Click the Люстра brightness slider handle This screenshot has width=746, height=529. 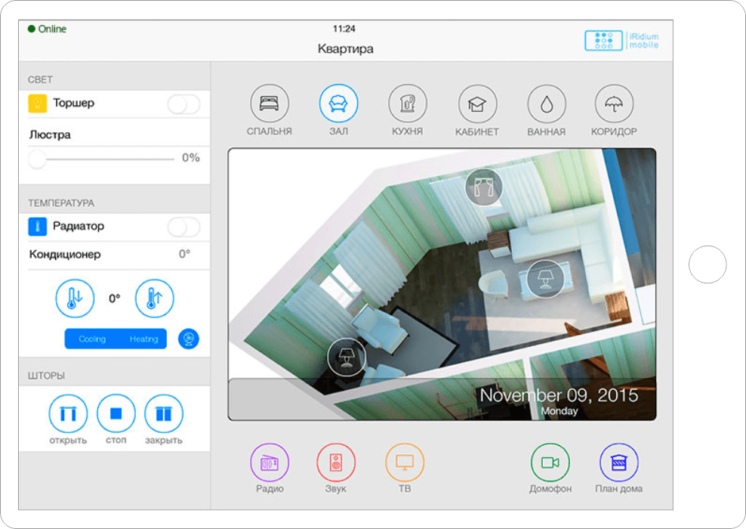pos(37,159)
